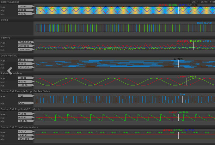The width and height of the screenshot is (215, 145).
Task: Edit position Min field -24.7300
Action: tap(26, 139)
